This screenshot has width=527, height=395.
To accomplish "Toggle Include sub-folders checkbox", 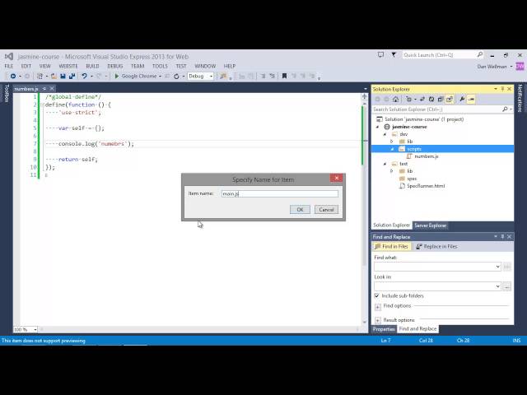I will tap(377, 296).
